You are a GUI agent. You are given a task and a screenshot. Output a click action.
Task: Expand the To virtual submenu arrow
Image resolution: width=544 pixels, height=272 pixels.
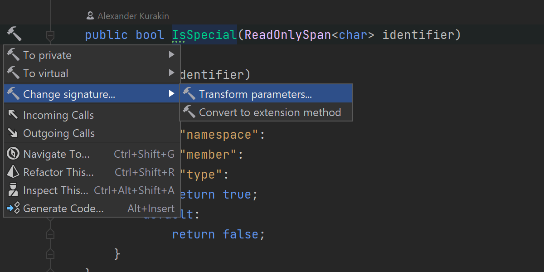[x=171, y=73]
